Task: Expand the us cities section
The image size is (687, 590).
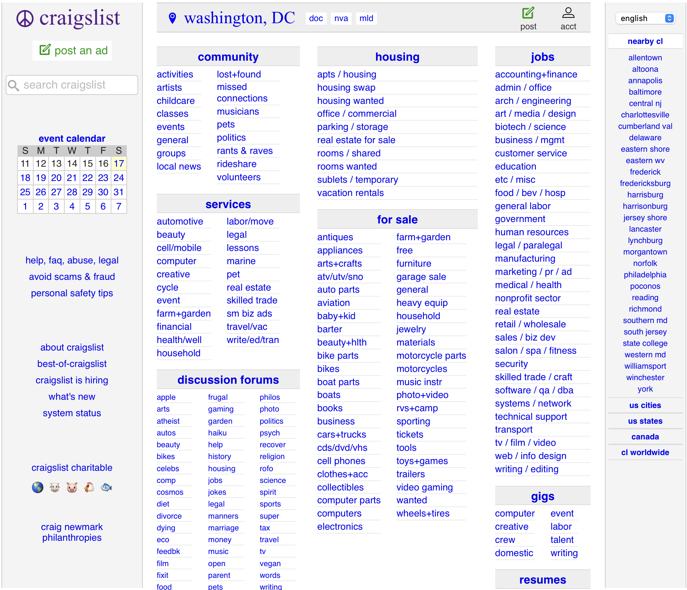Action: (645, 405)
